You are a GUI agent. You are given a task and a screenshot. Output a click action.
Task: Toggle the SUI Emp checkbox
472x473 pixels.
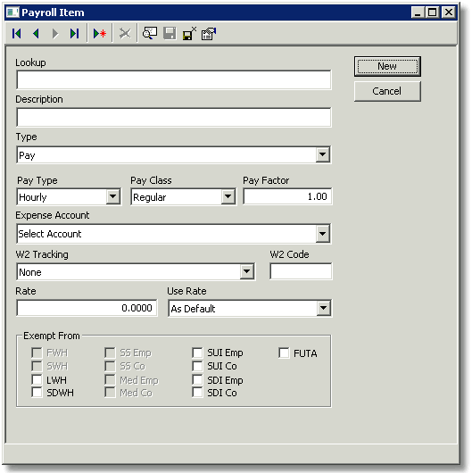coord(197,353)
